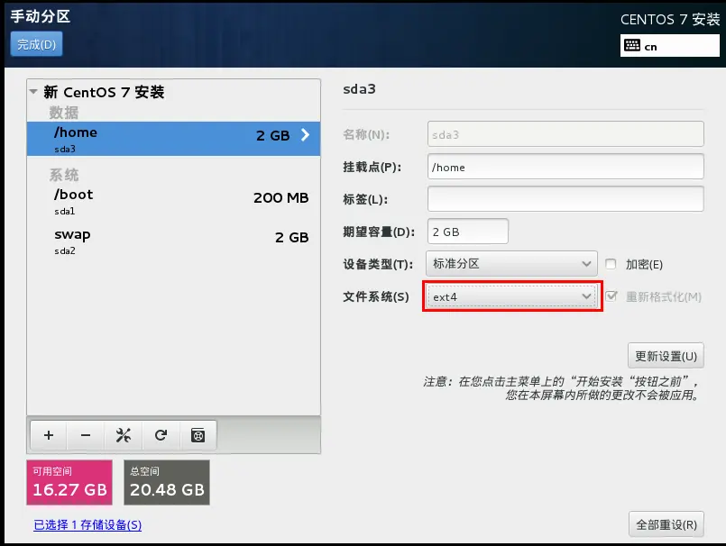Viewport: 726px width, 546px height.
Task: Click the 名称(N) sda3 field
Action: 565,134
